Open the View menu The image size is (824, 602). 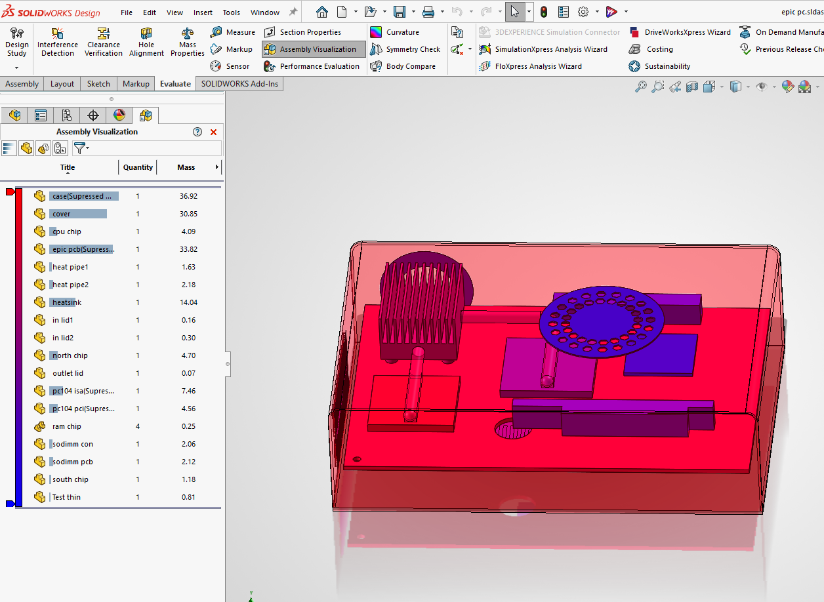(175, 12)
